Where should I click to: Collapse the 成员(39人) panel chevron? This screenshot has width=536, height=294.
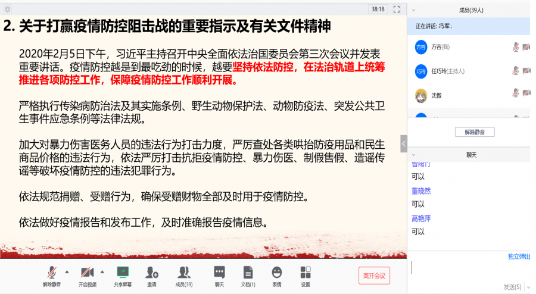tap(414, 10)
